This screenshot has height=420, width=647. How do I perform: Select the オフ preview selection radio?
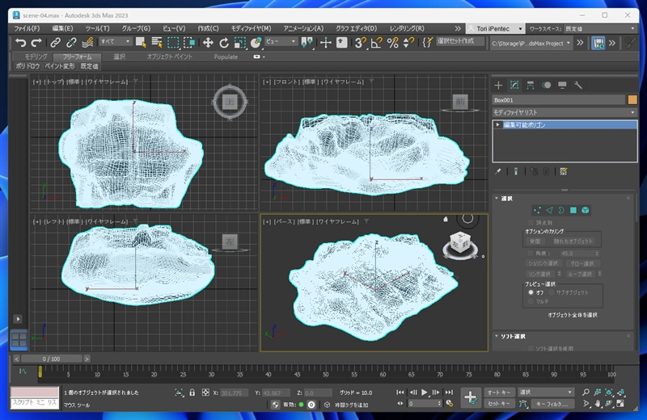[531, 292]
